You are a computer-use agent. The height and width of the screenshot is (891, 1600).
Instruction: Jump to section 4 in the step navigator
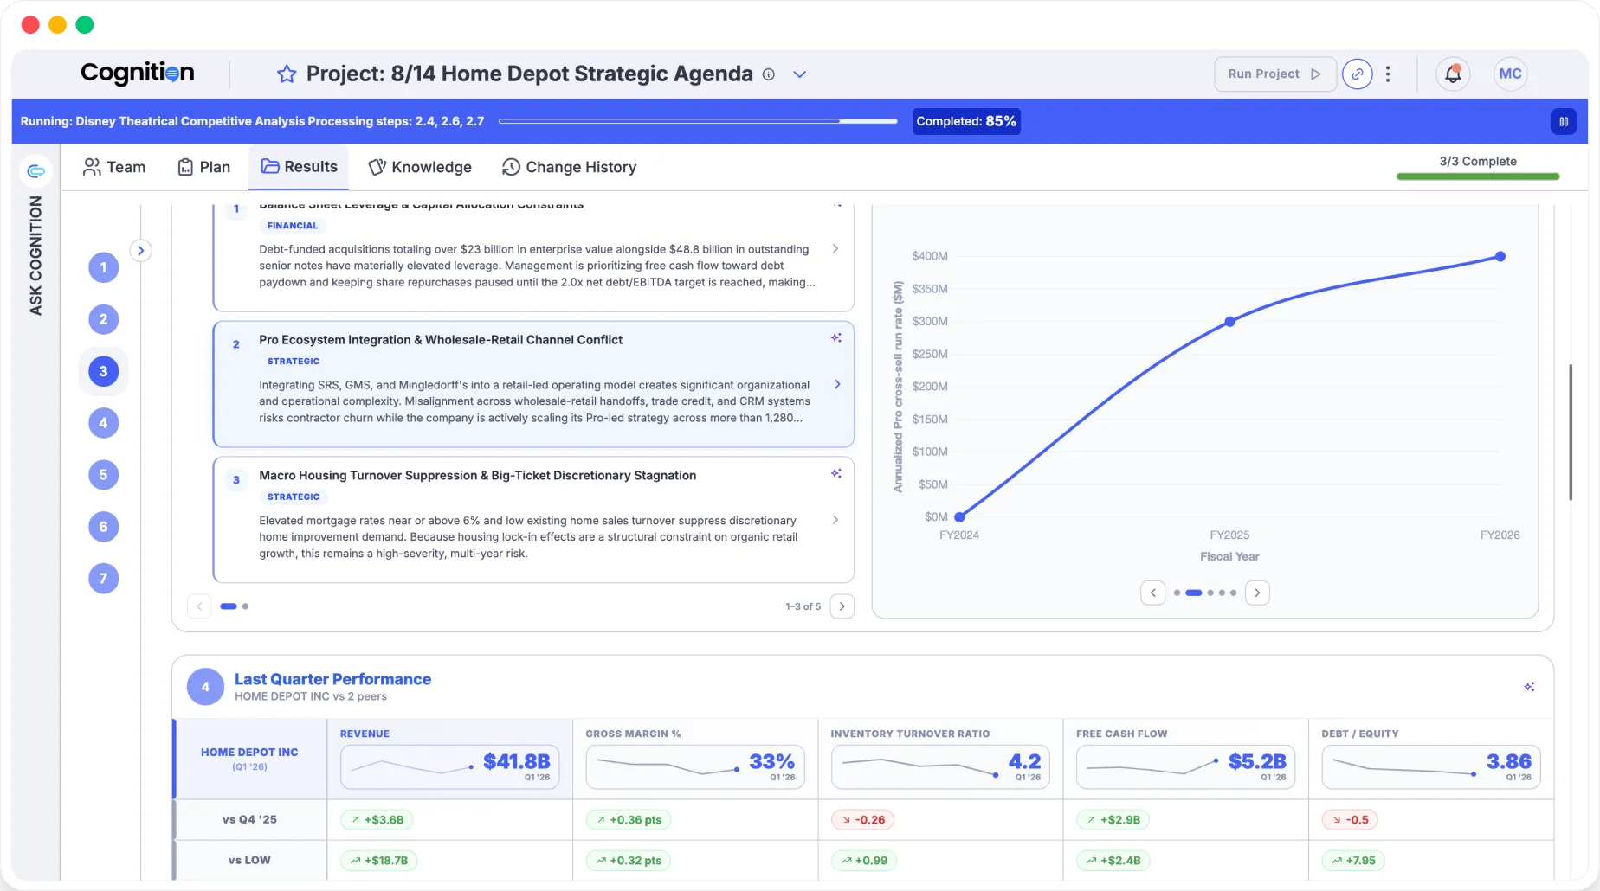point(104,423)
